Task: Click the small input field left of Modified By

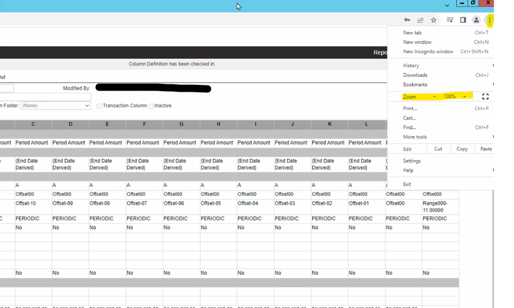Action: (6, 88)
